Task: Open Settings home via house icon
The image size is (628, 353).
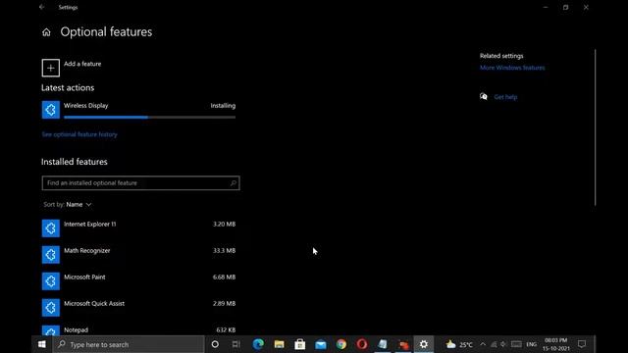Action: pyautogui.click(x=46, y=32)
